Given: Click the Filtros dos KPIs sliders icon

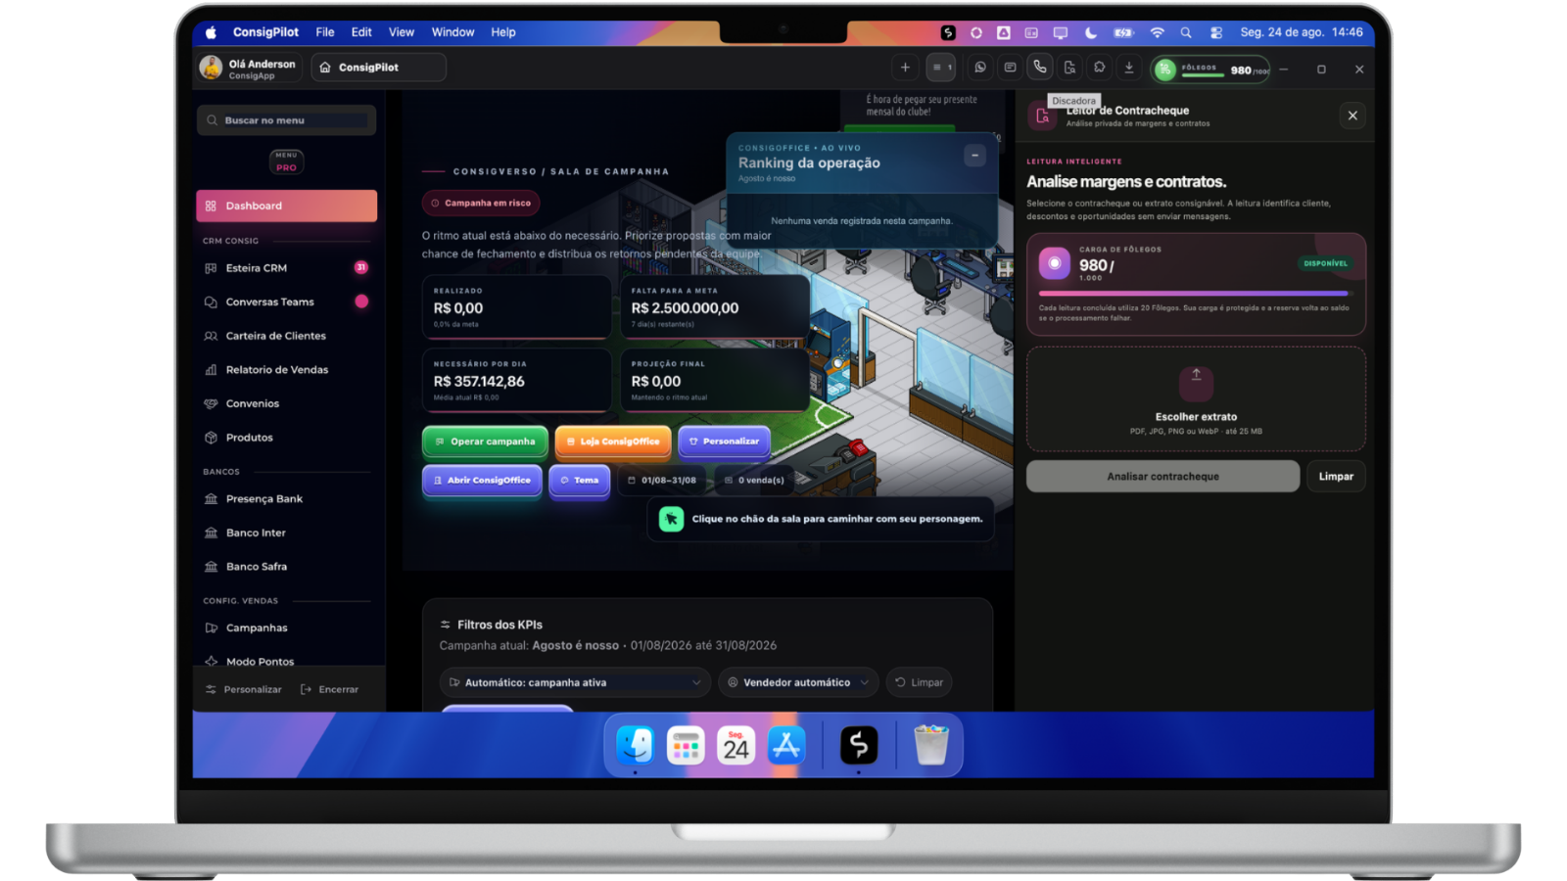Looking at the screenshot, I should [446, 625].
